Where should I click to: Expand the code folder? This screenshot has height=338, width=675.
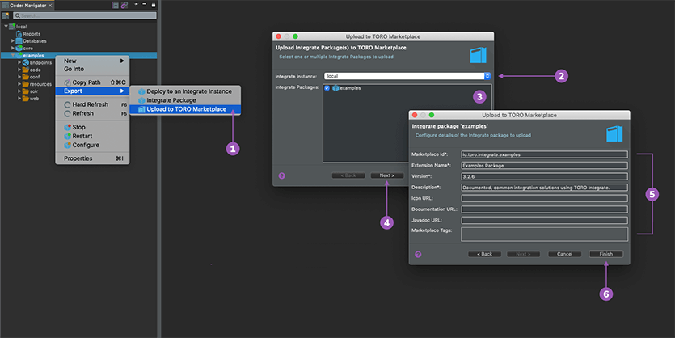[19, 70]
